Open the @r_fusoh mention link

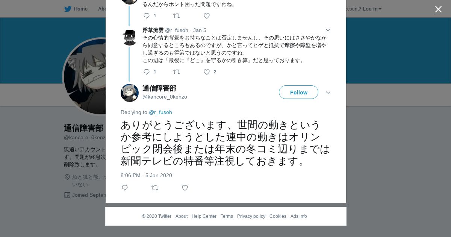[x=160, y=112]
